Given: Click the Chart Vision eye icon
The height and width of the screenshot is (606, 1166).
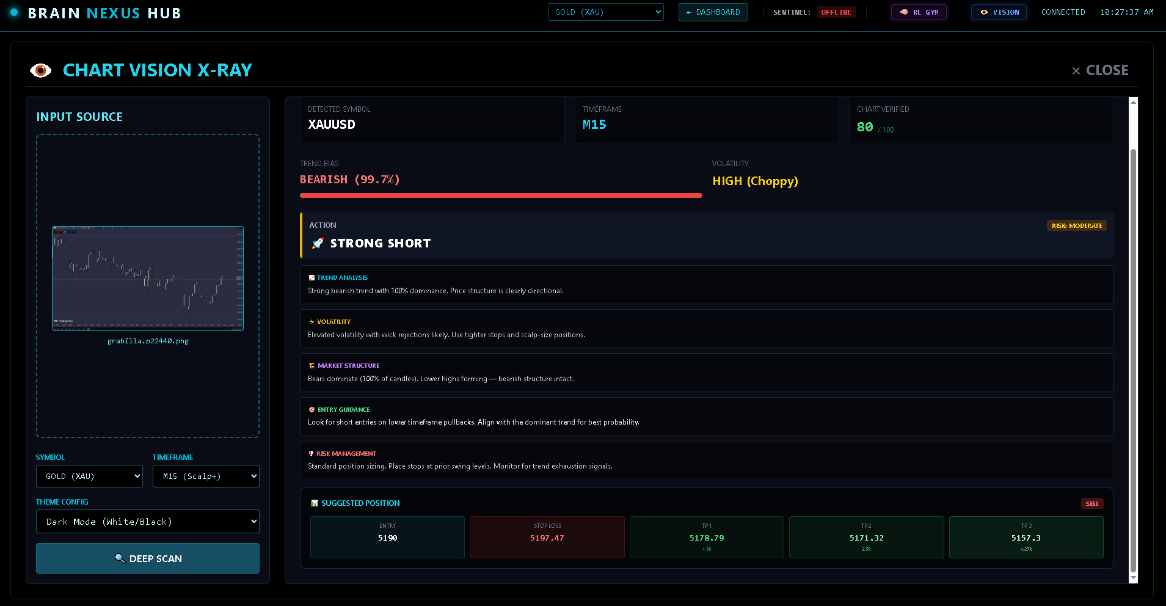Looking at the screenshot, I should point(41,71).
